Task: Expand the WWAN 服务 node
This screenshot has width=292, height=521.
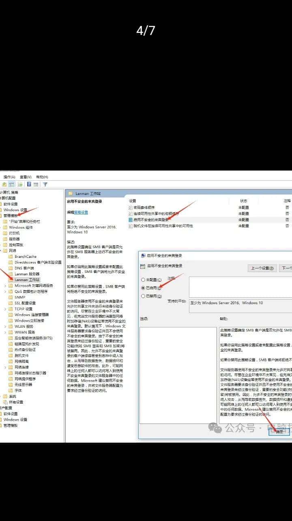Action: click(x=5, y=332)
